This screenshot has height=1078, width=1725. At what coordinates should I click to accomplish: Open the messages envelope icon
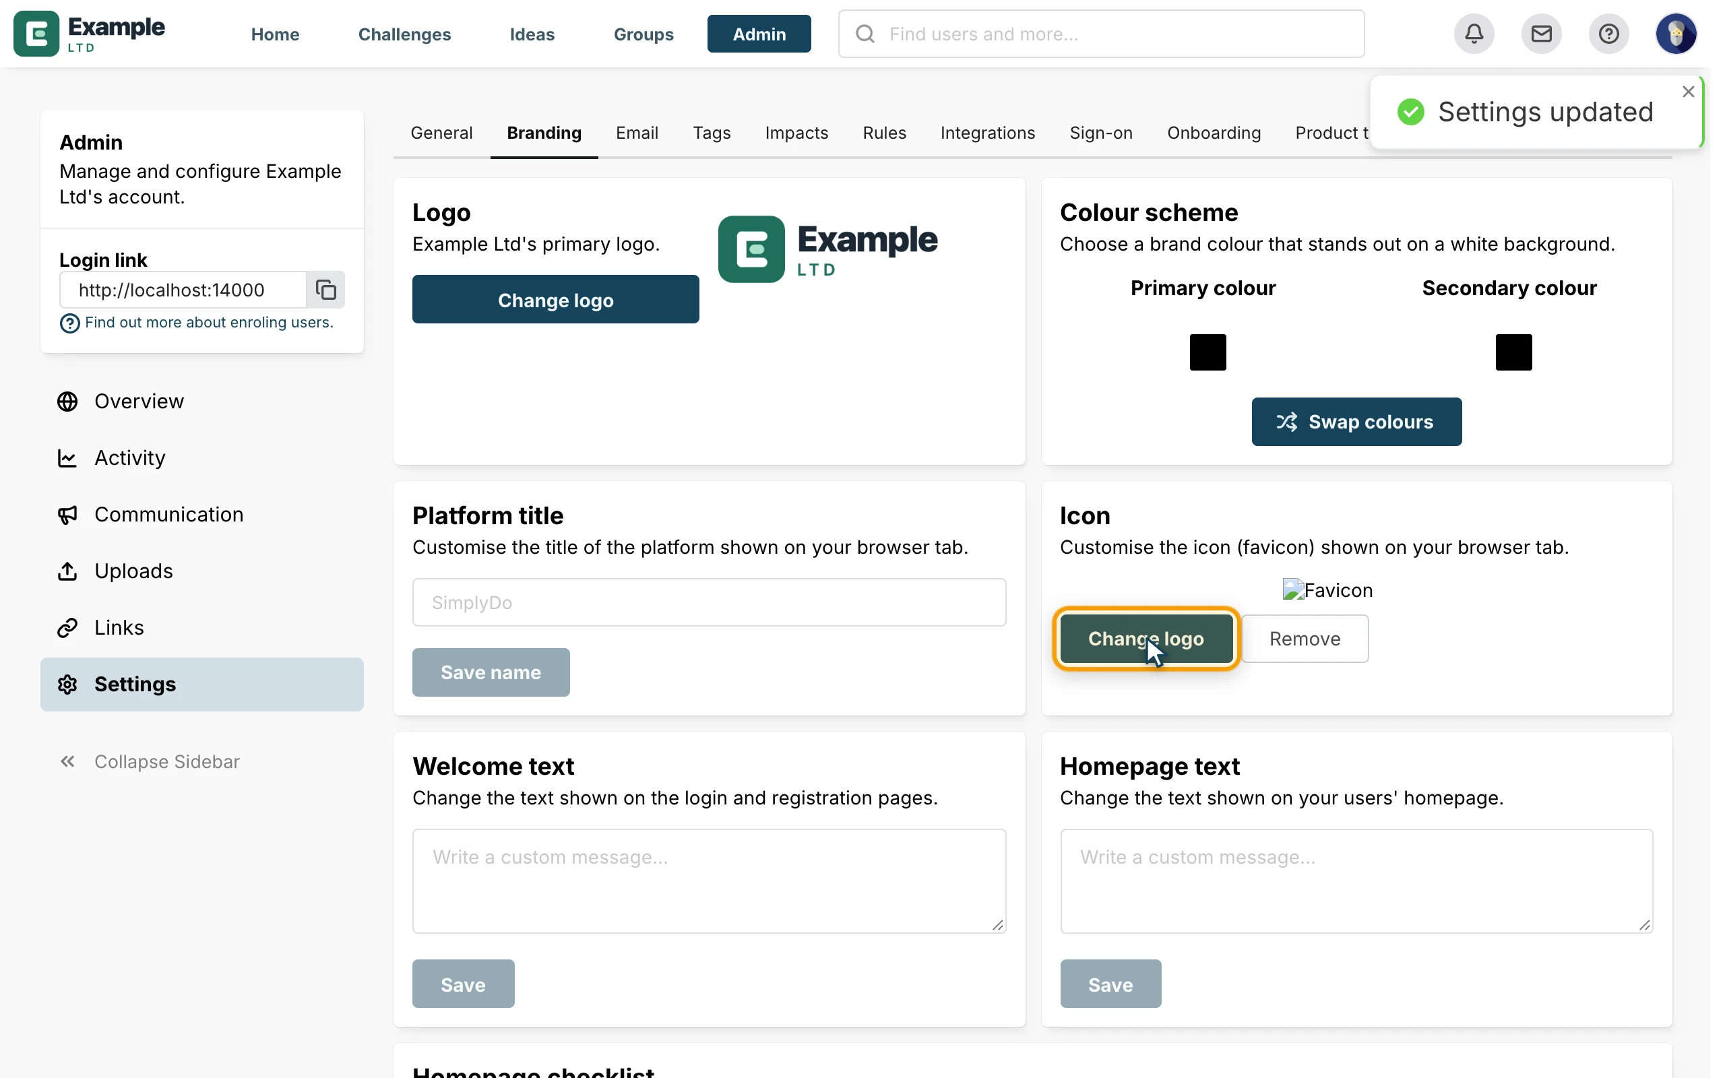coord(1541,34)
